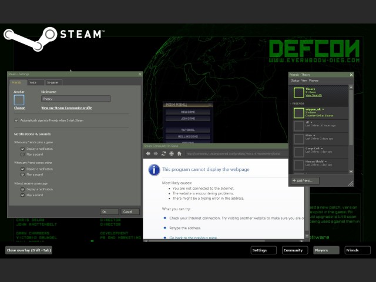
Task: Select ROLLING DEMO in Defcon main menu
Action: pos(188,136)
